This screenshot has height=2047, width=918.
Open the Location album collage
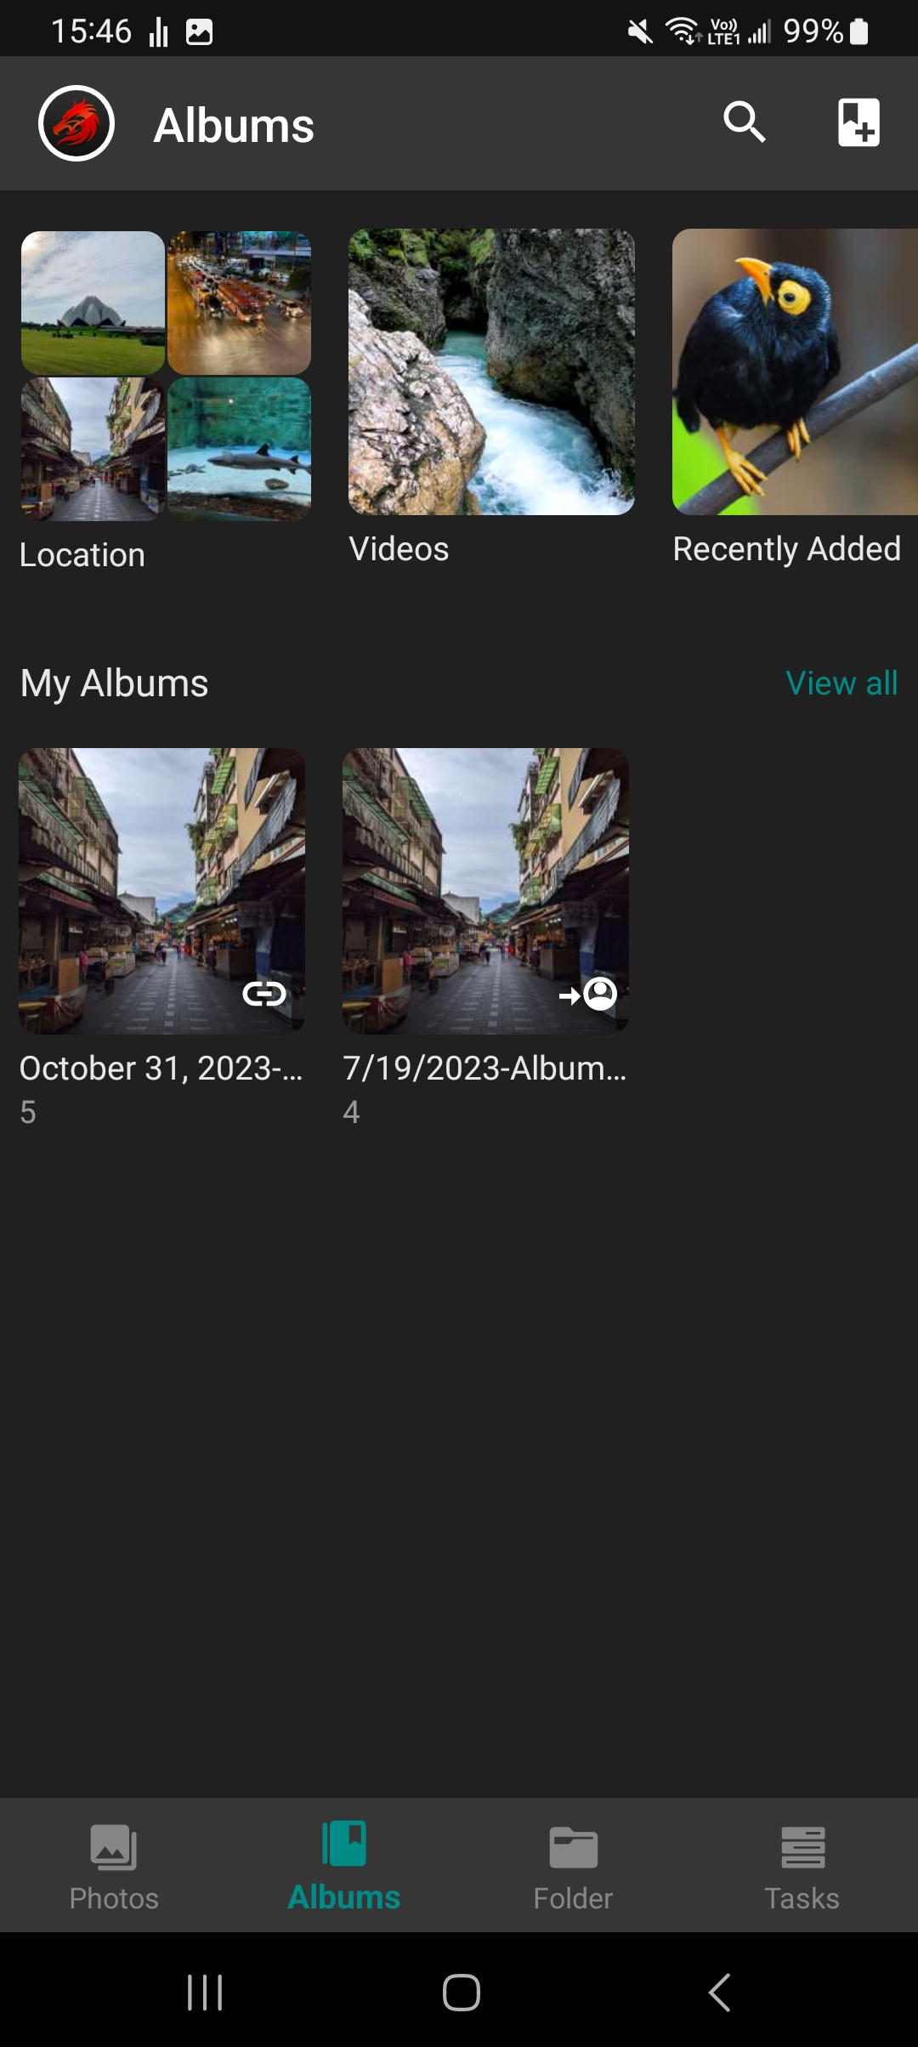166,376
